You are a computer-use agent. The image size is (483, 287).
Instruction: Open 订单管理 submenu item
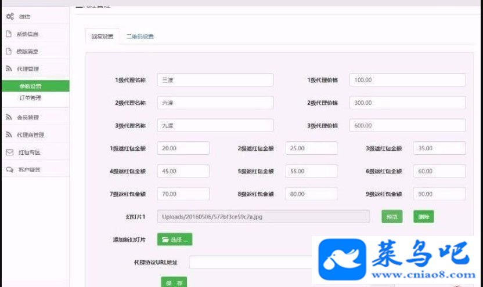pos(30,98)
